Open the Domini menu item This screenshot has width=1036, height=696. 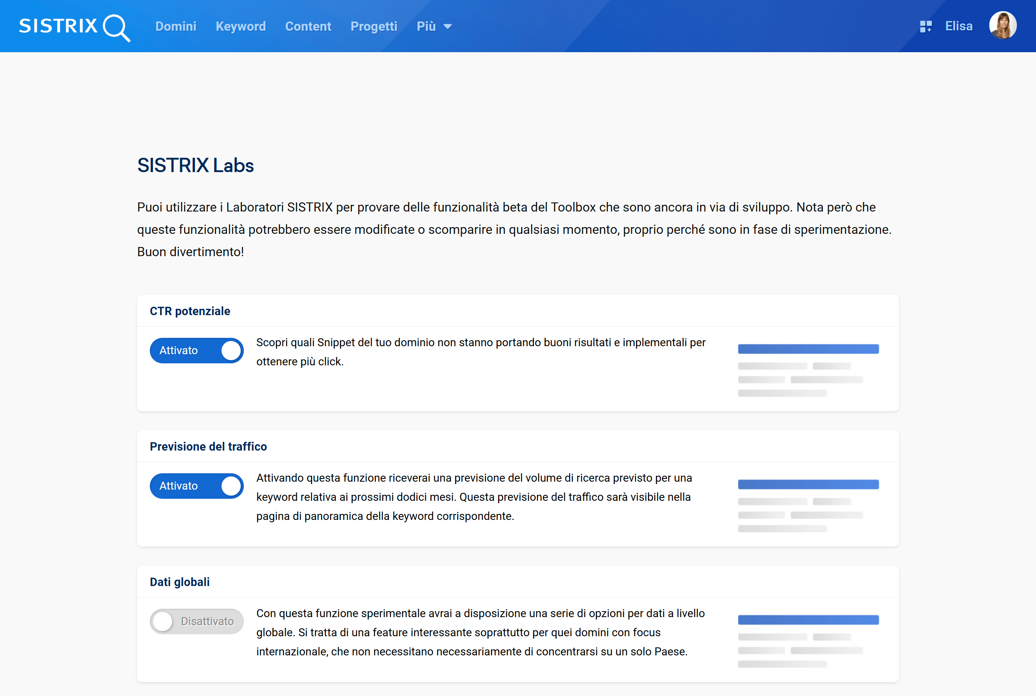point(176,26)
